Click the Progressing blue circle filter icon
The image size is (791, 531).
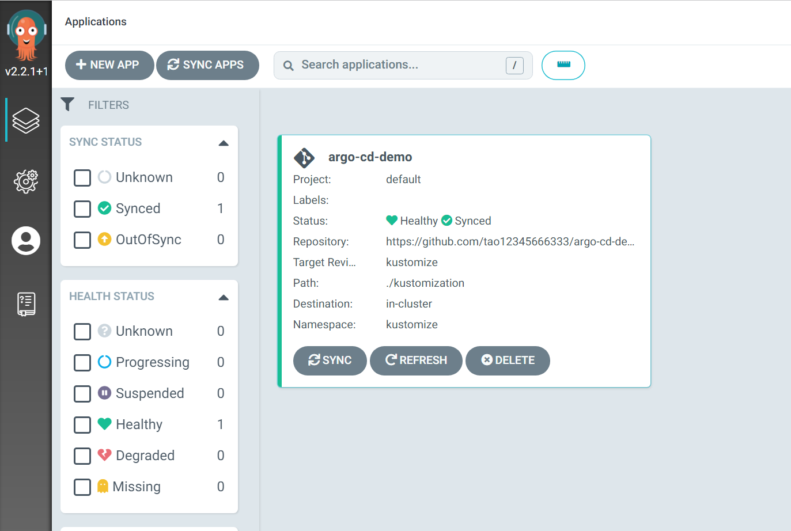(x=104, y=362)
